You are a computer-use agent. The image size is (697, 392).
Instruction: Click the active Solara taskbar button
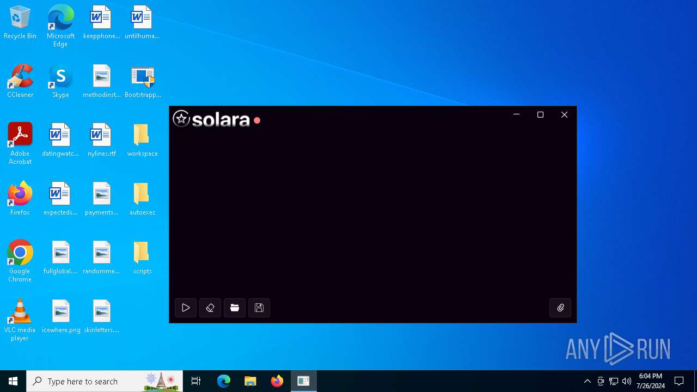[304, 381]
